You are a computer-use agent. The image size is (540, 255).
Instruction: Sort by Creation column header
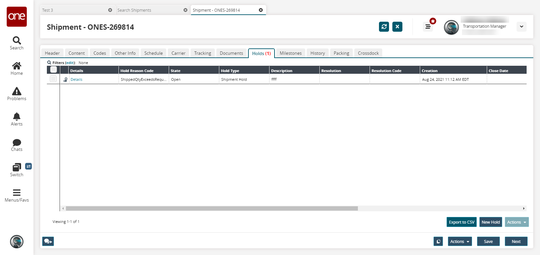(x=453, y=70)
